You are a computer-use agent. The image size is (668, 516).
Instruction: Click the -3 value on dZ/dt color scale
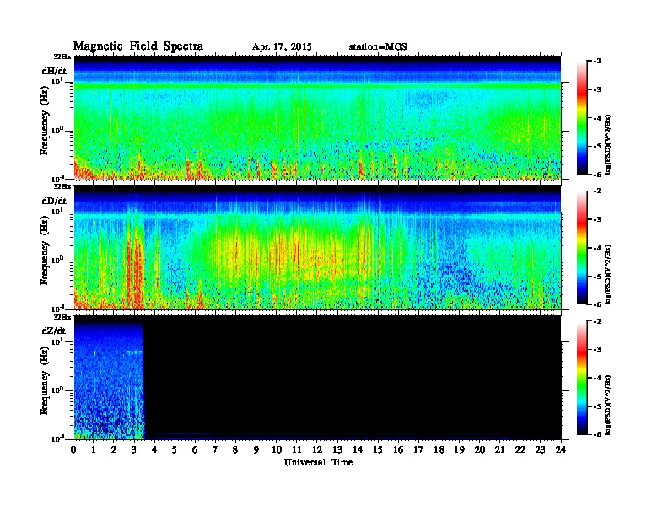[x=597, y=349]
